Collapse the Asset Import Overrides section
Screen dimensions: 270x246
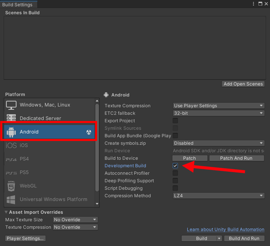click(6, 212)
